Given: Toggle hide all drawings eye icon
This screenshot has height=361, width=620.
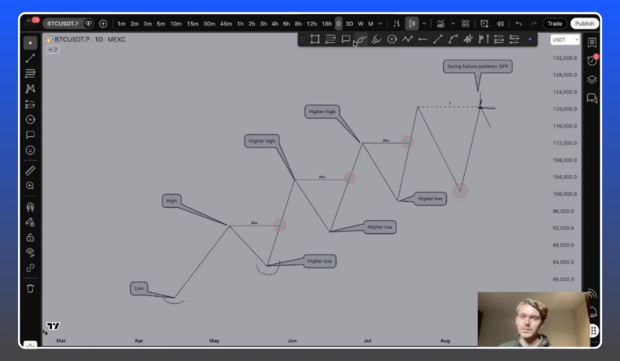Looking at the screenshot, I should pyautogui.click(x=30, y=252).
